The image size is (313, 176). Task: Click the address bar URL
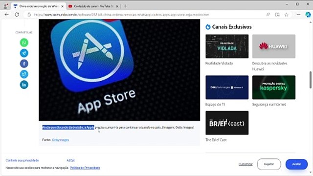(x=122, y=15)
